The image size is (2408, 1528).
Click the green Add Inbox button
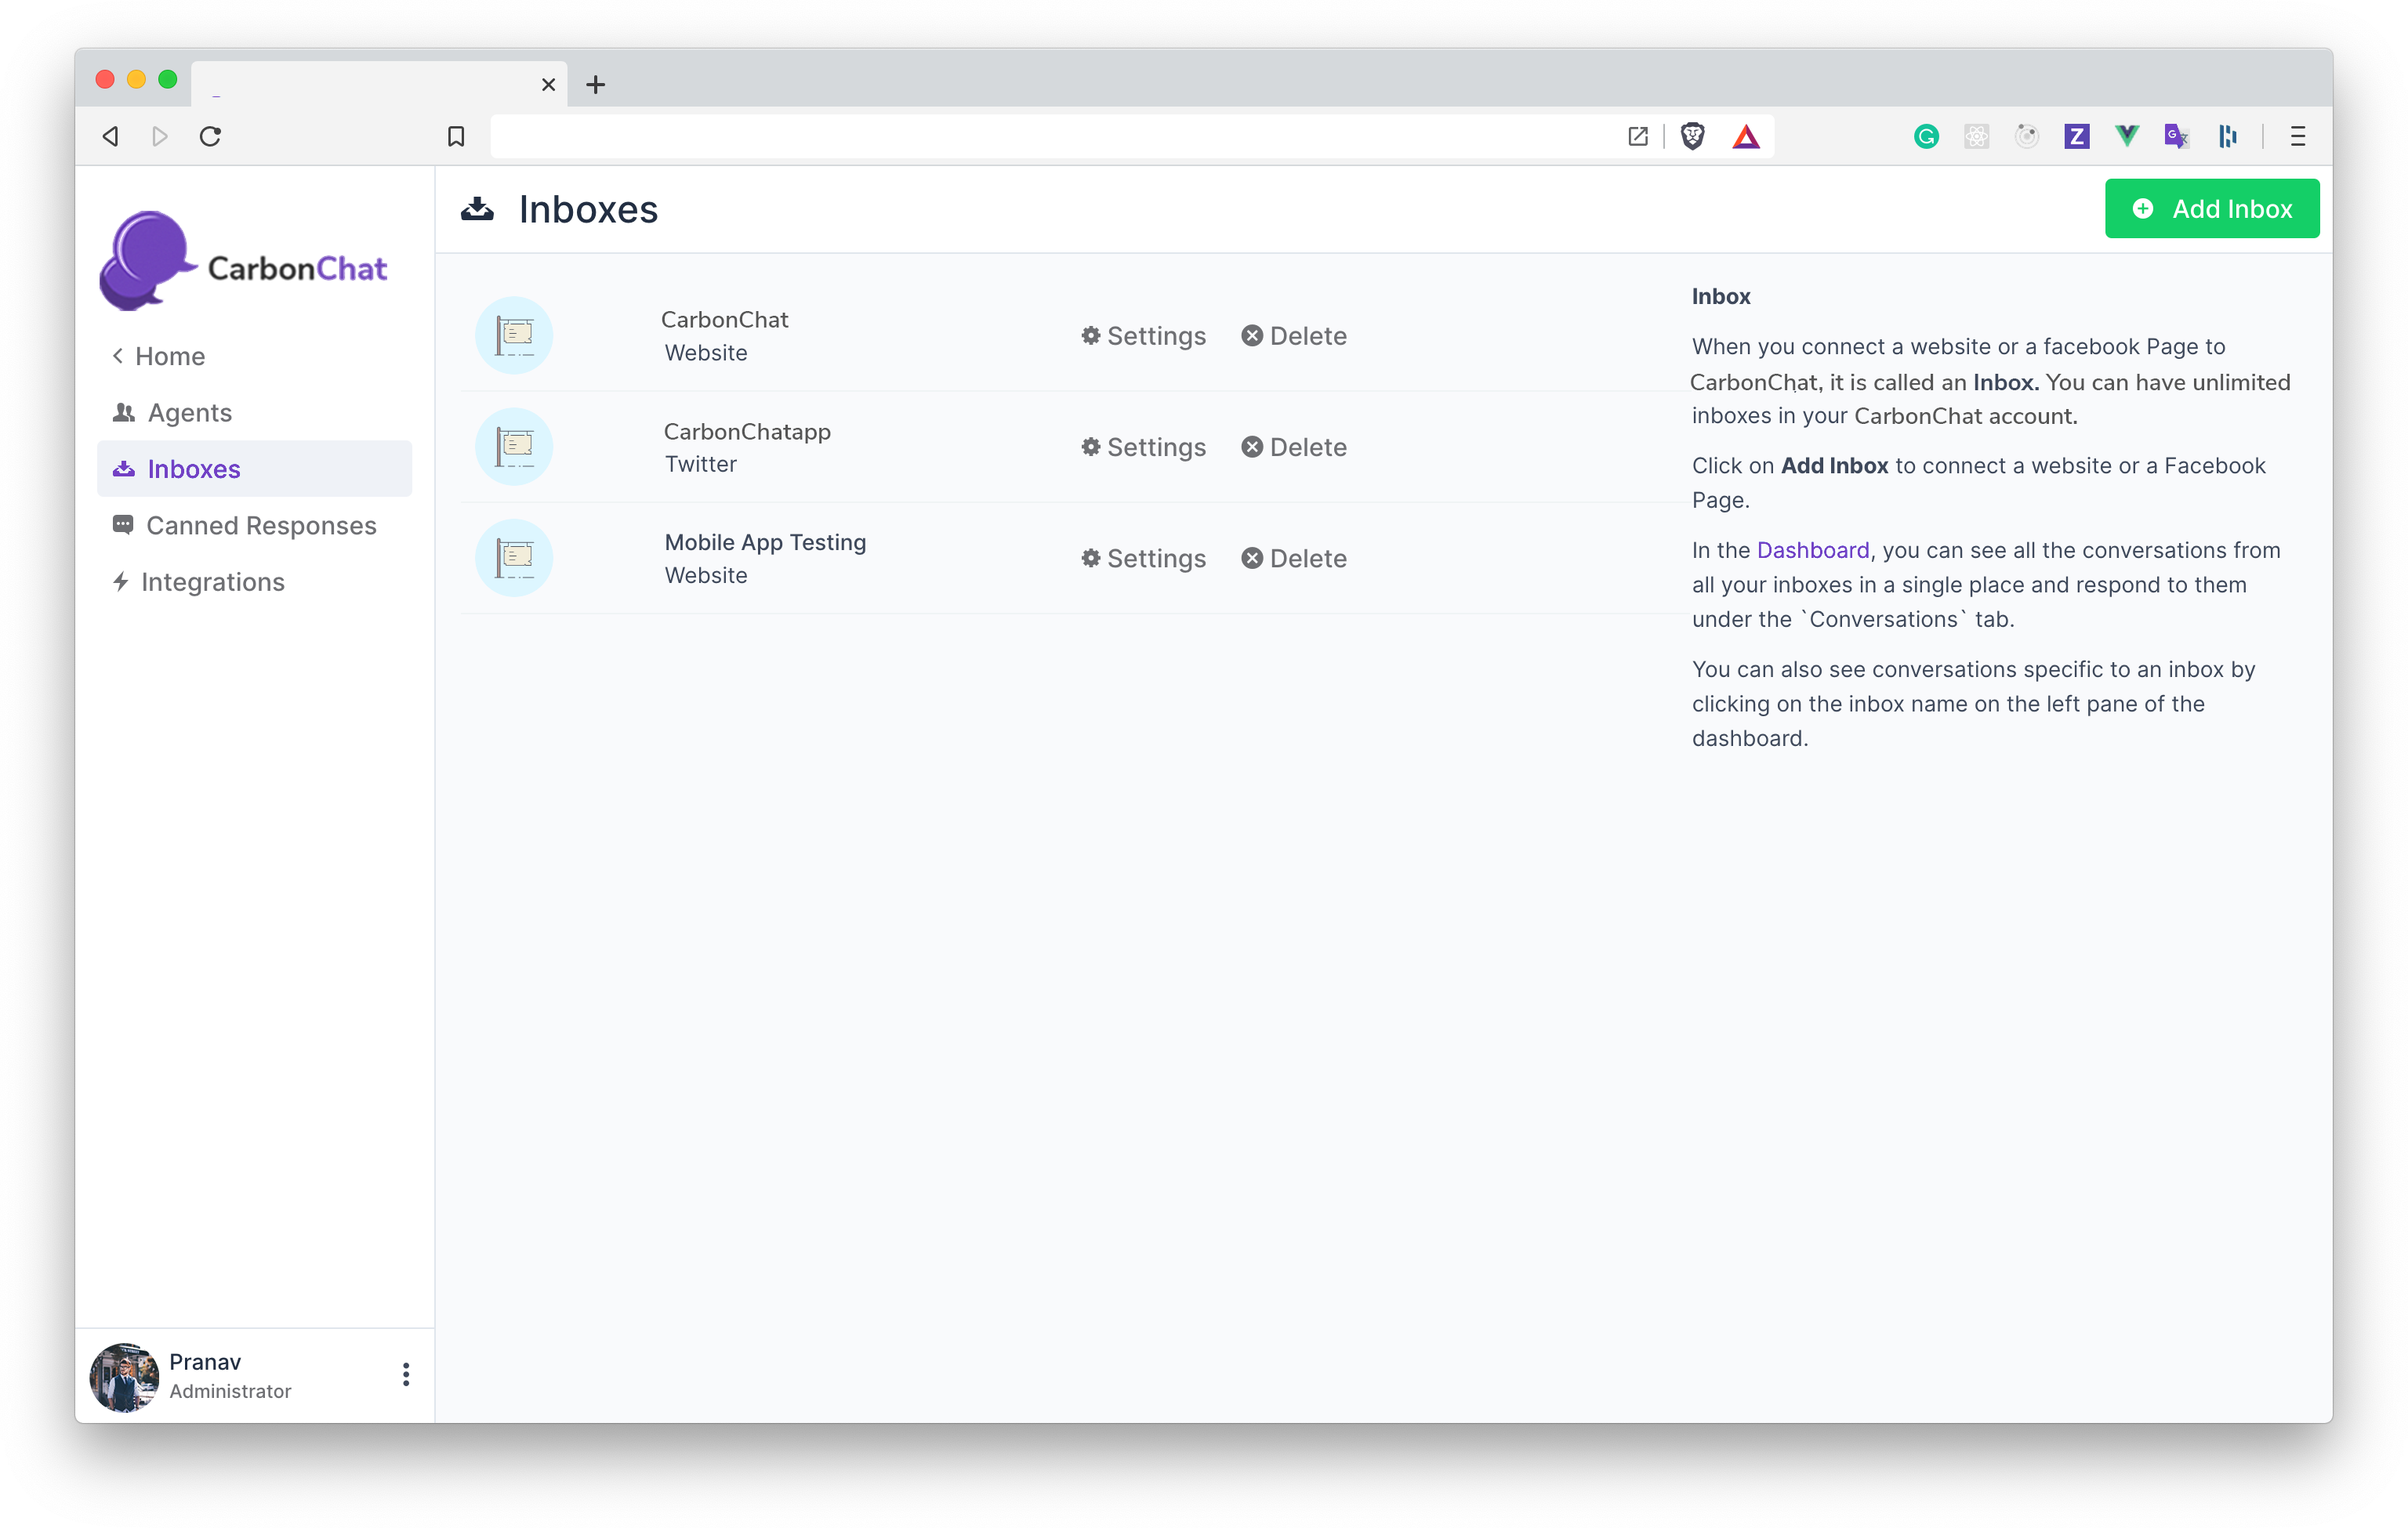click(x=2211, y=209)
